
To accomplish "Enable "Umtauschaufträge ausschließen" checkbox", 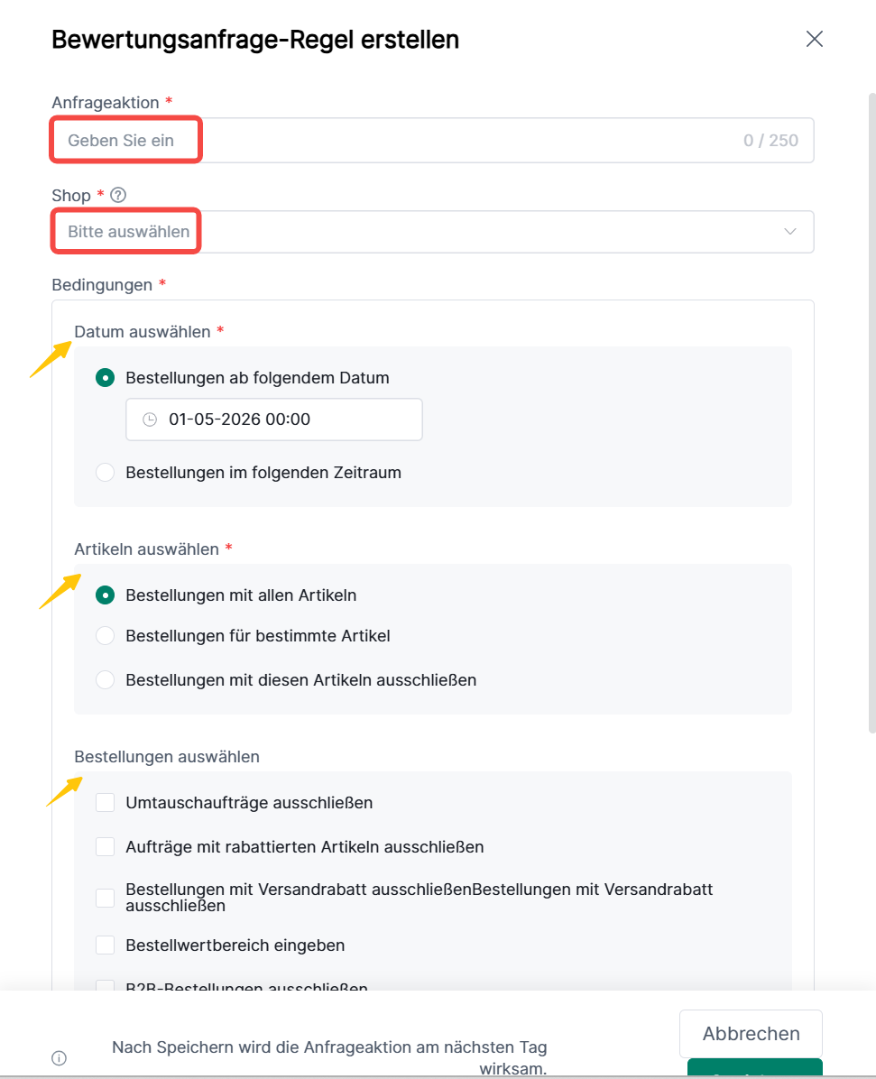I will (106, 802).
